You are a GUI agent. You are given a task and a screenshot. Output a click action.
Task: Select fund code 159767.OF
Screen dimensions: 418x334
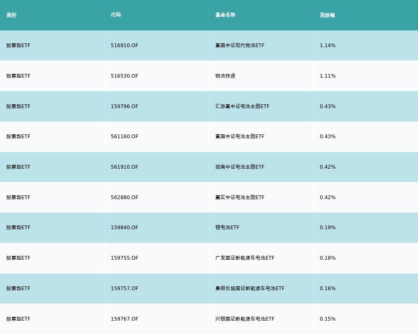tap(125, 319)
